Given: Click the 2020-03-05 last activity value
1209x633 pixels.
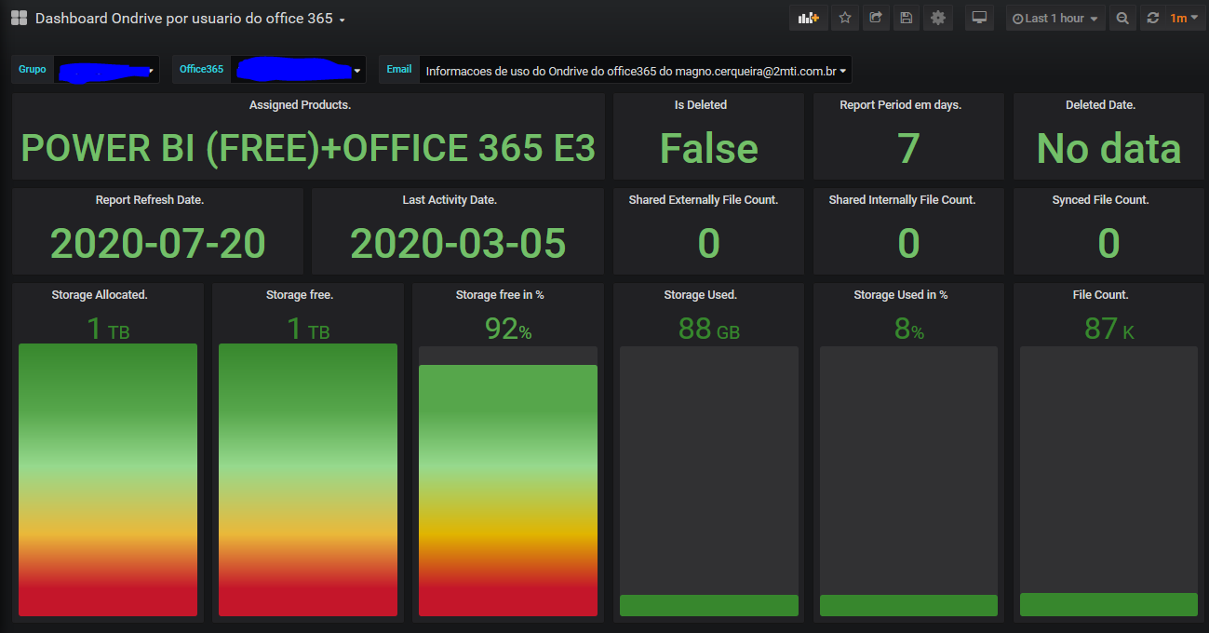Looking at the screenshot, I should click(x=458, y=243).
